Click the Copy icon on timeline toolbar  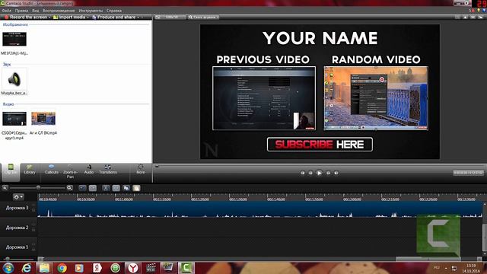126,188
